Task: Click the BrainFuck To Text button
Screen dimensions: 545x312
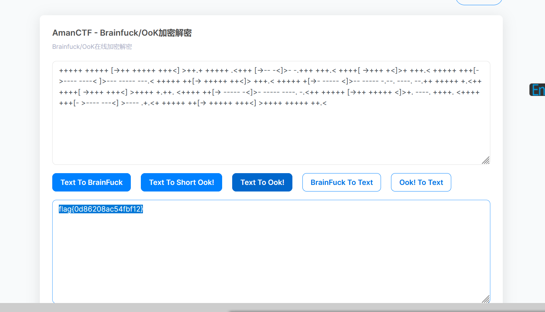Action: (342, 182)
